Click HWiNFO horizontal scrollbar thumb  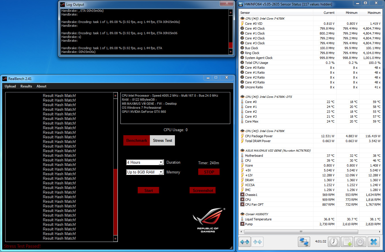[301, 232]
